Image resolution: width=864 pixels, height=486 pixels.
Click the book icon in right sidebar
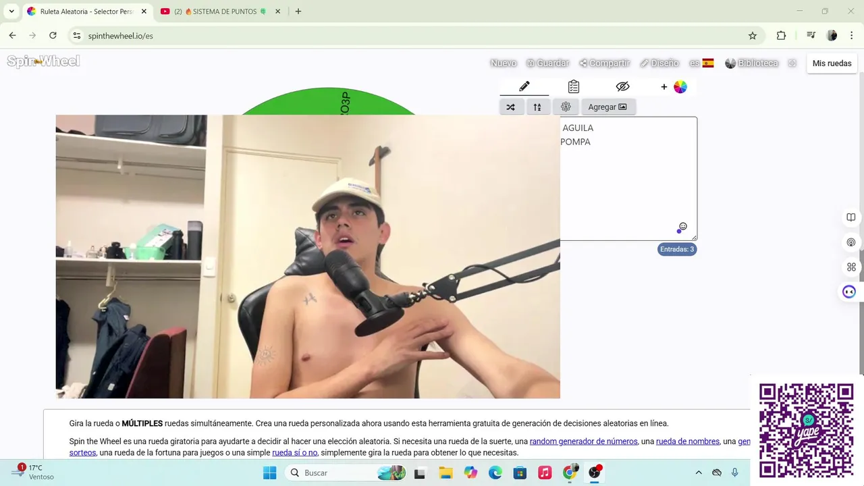coord(851,217)
